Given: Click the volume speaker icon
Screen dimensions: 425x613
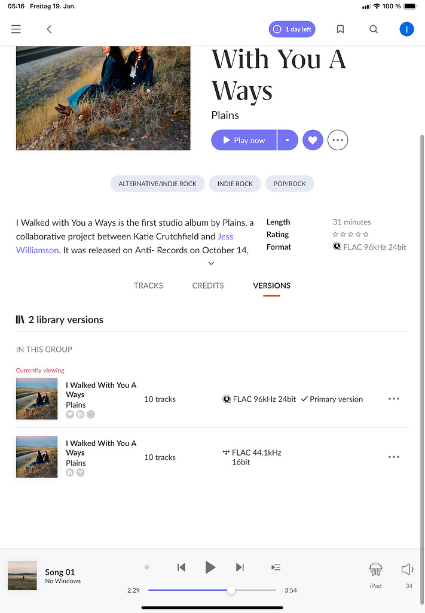Looking at the screenshot, I should pyautogui.click(x=406, y=569).
